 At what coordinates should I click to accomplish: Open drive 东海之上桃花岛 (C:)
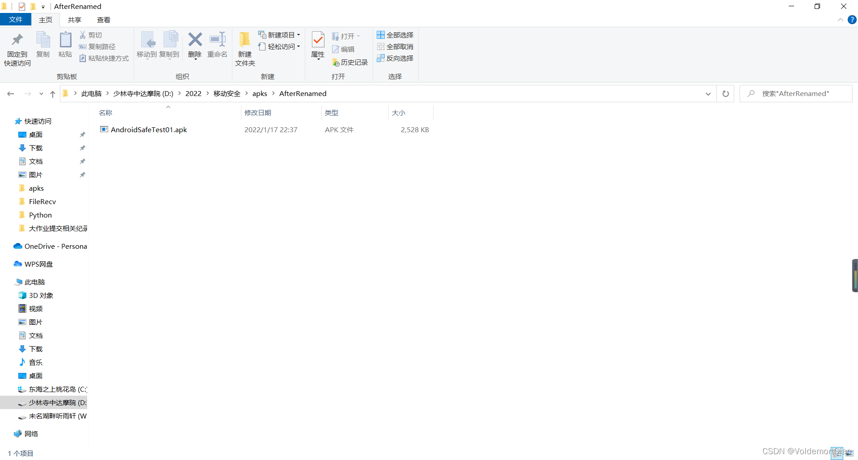pyautogui.click(x=53, y=389)
